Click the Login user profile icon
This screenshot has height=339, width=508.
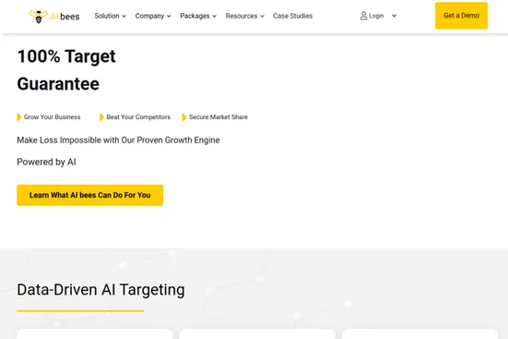point(363,16)
